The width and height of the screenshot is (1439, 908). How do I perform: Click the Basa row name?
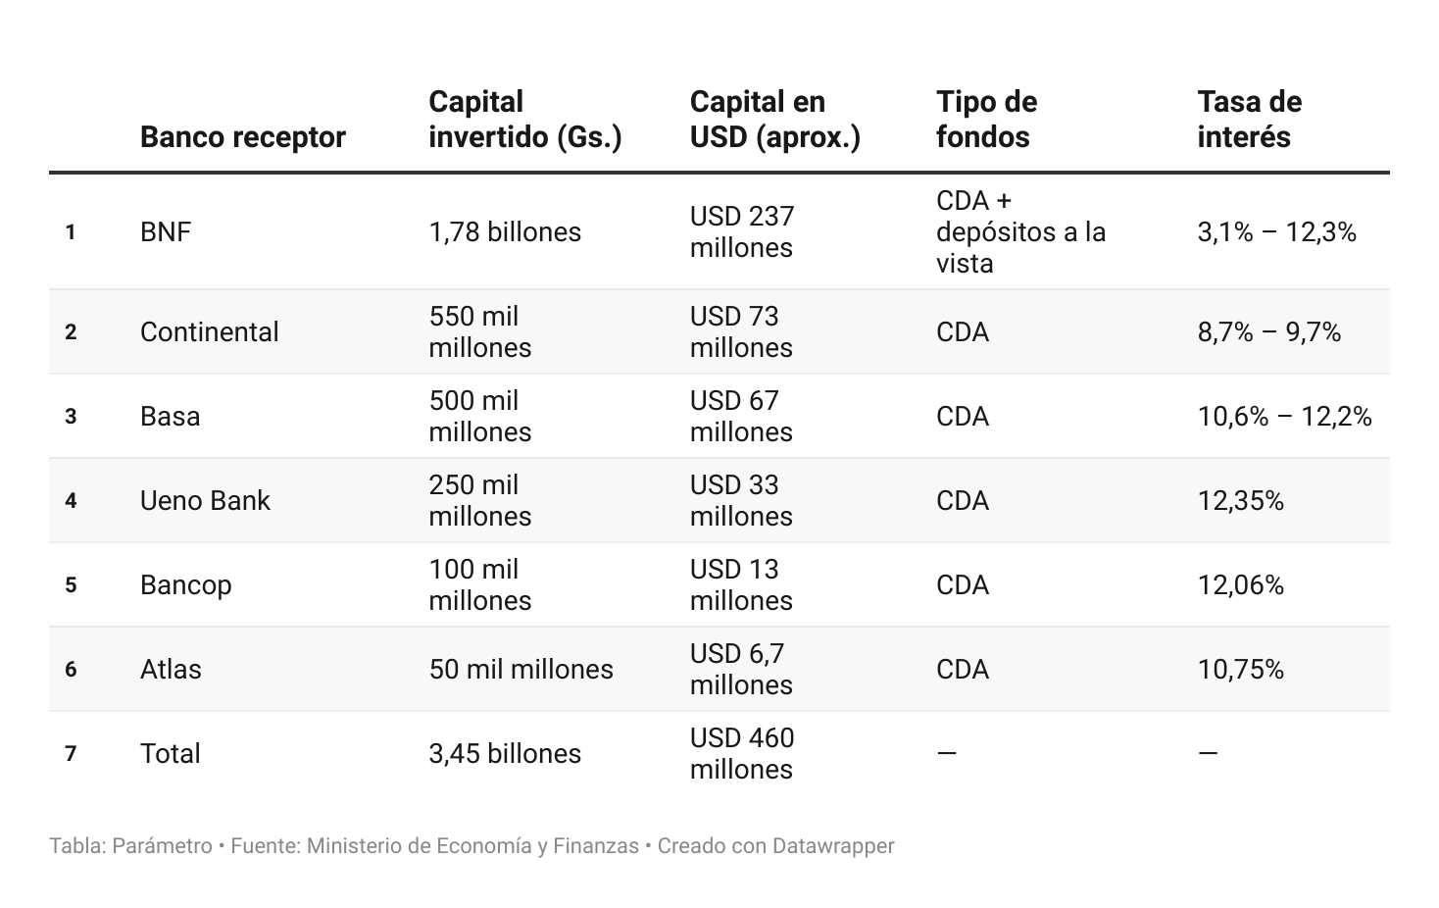point(170,417)
